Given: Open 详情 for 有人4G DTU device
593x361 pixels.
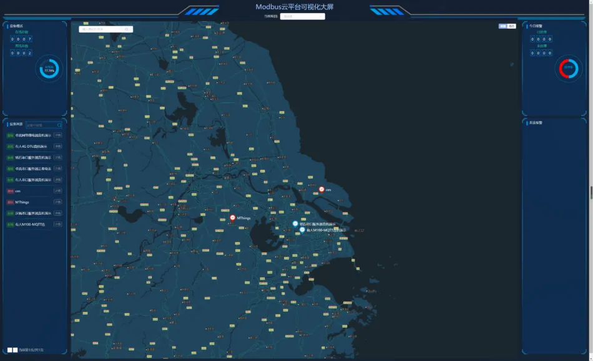Looking at the screenshot, I should [57, 146].
